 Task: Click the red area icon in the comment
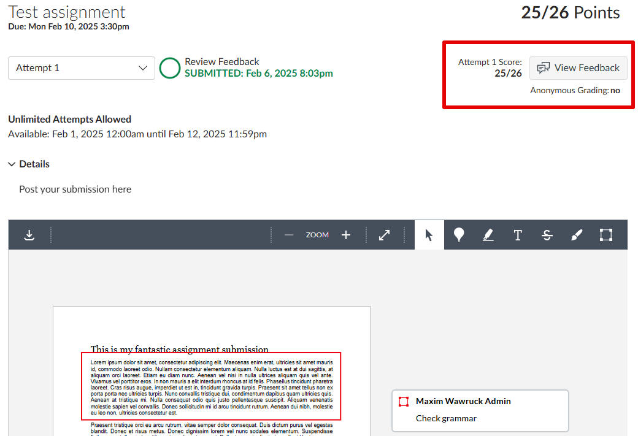tap(404, 402)
